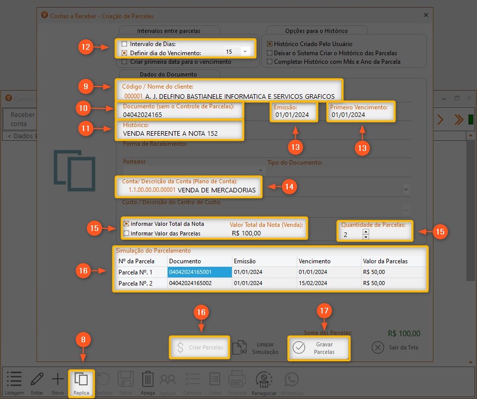The height and width of the screenshot is (399, 477).
Task: Click the Renegociar icon
Action: pyautogui.click(x=265, y=381)
